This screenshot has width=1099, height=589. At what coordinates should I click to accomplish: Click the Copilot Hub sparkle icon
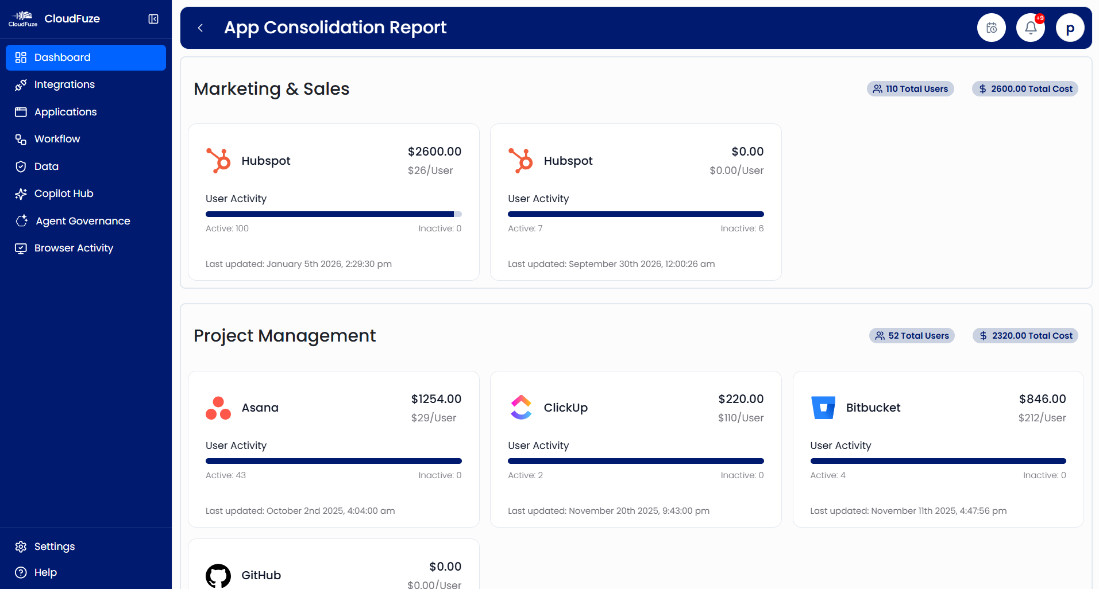tap(21, 193)
